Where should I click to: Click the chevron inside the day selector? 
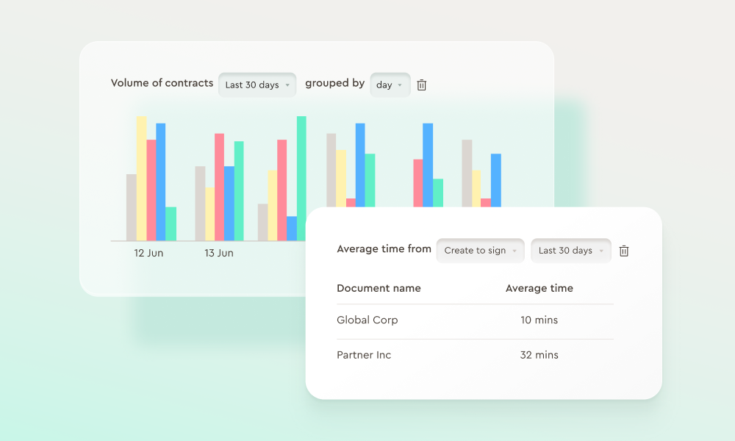(x=401, y=85)
